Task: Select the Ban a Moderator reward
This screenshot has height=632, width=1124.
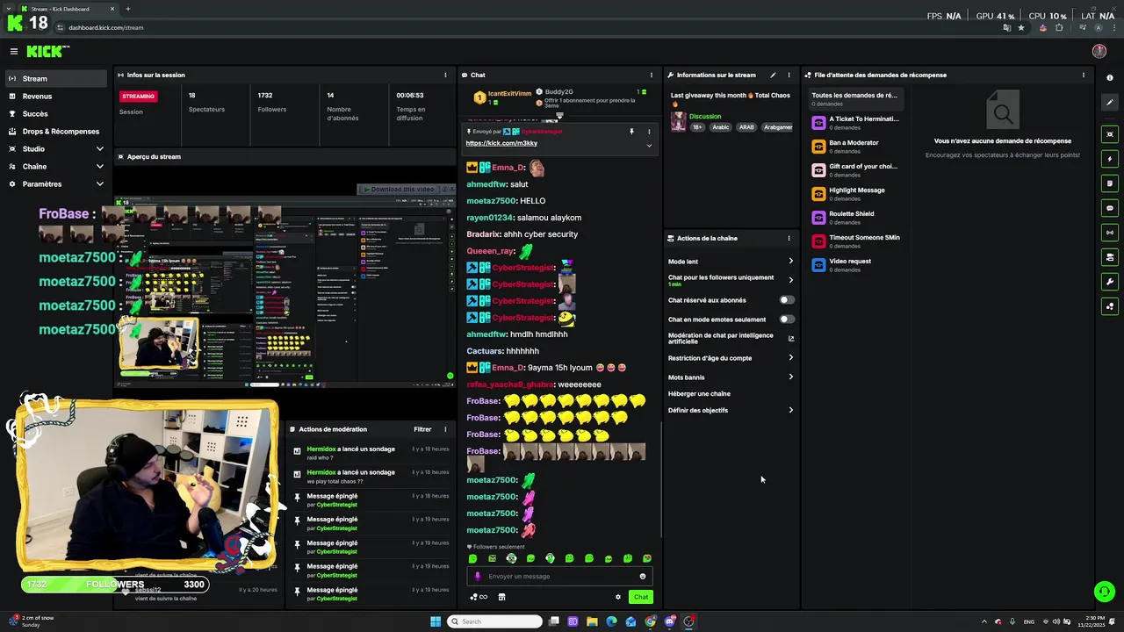Action: tap(857, 146)
